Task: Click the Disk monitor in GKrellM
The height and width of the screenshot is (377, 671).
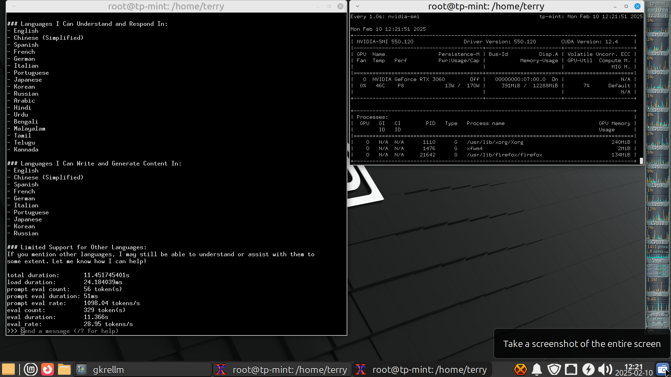Action: [x=657, y=294]
